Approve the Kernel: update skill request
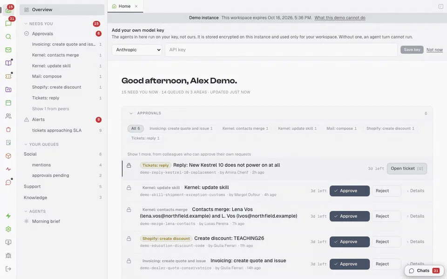447x279 pixels. (x=350, y=191)
